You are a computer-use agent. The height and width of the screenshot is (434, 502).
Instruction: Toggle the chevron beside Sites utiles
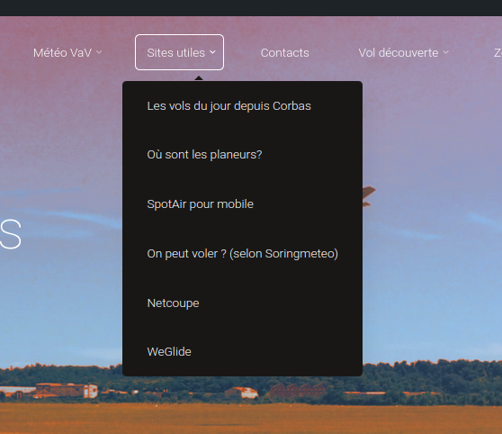[x=212, y=52]
